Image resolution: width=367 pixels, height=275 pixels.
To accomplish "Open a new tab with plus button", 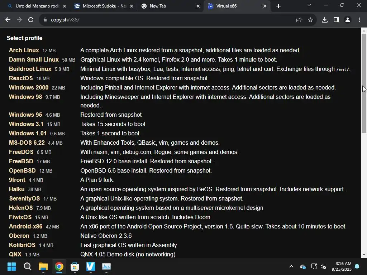I will pyautogui.click(x=278, y=6).
